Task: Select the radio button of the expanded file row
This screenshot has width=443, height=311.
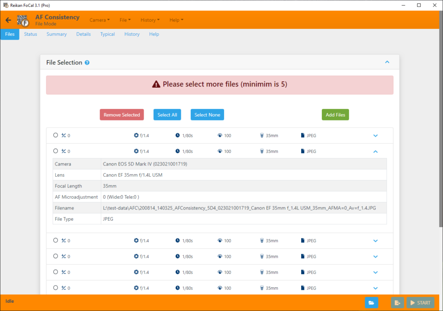Action: coord(56,151)
